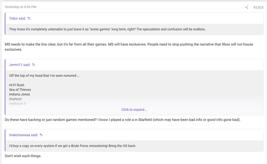Click the Do these have backing paragraph
The image size is (267, 164).
pyautogui.click(x=122, y=120)
